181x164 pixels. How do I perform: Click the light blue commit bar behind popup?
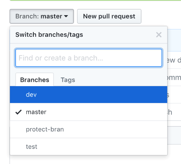click(174, 40)
